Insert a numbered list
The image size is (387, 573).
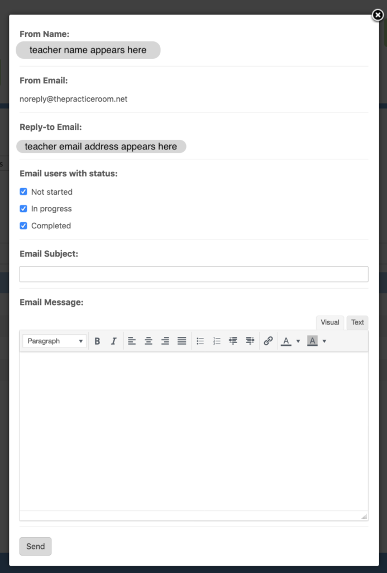(x=217, y=341)
